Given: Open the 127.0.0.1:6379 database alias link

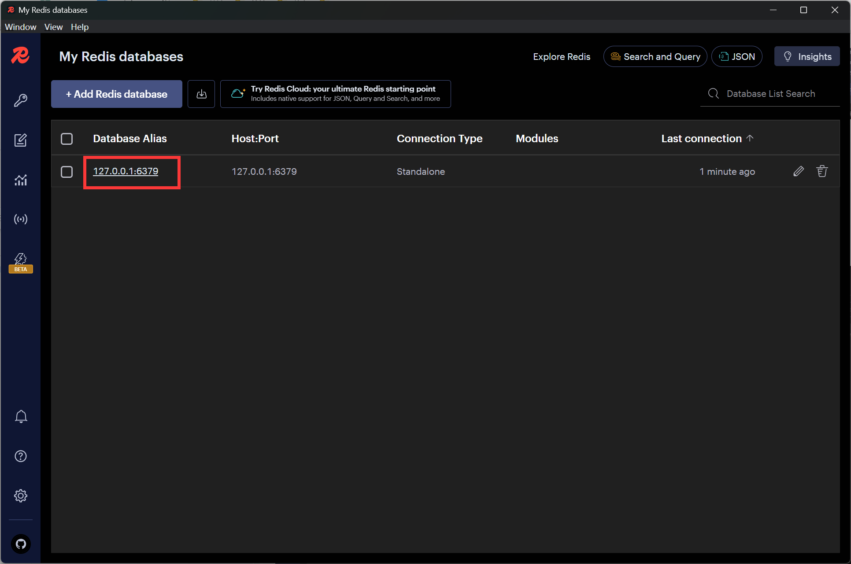Looking at the screenshot, I should pos(126,171).
